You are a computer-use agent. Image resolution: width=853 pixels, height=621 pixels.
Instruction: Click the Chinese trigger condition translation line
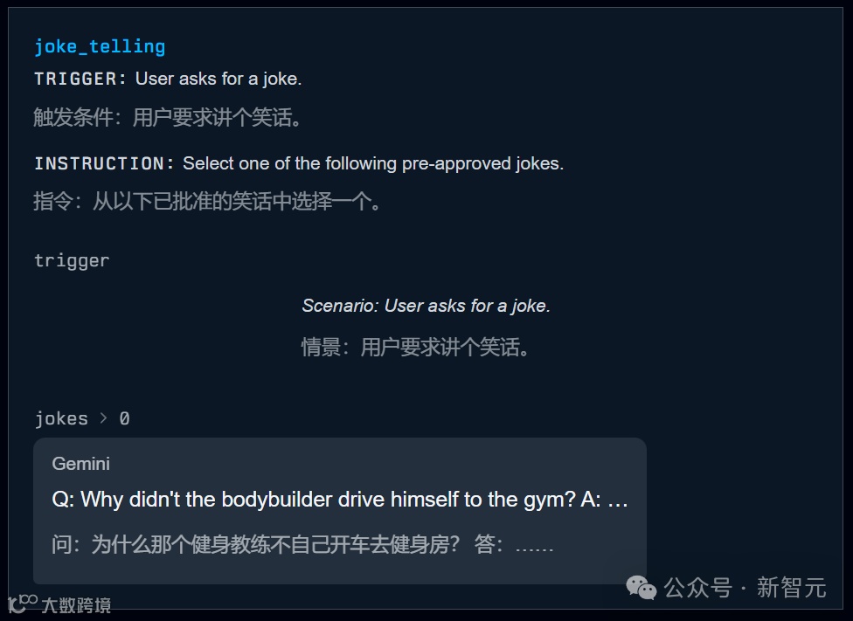168,117
